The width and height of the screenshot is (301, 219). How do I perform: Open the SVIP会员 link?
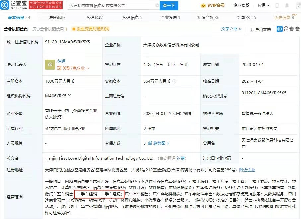213,5
